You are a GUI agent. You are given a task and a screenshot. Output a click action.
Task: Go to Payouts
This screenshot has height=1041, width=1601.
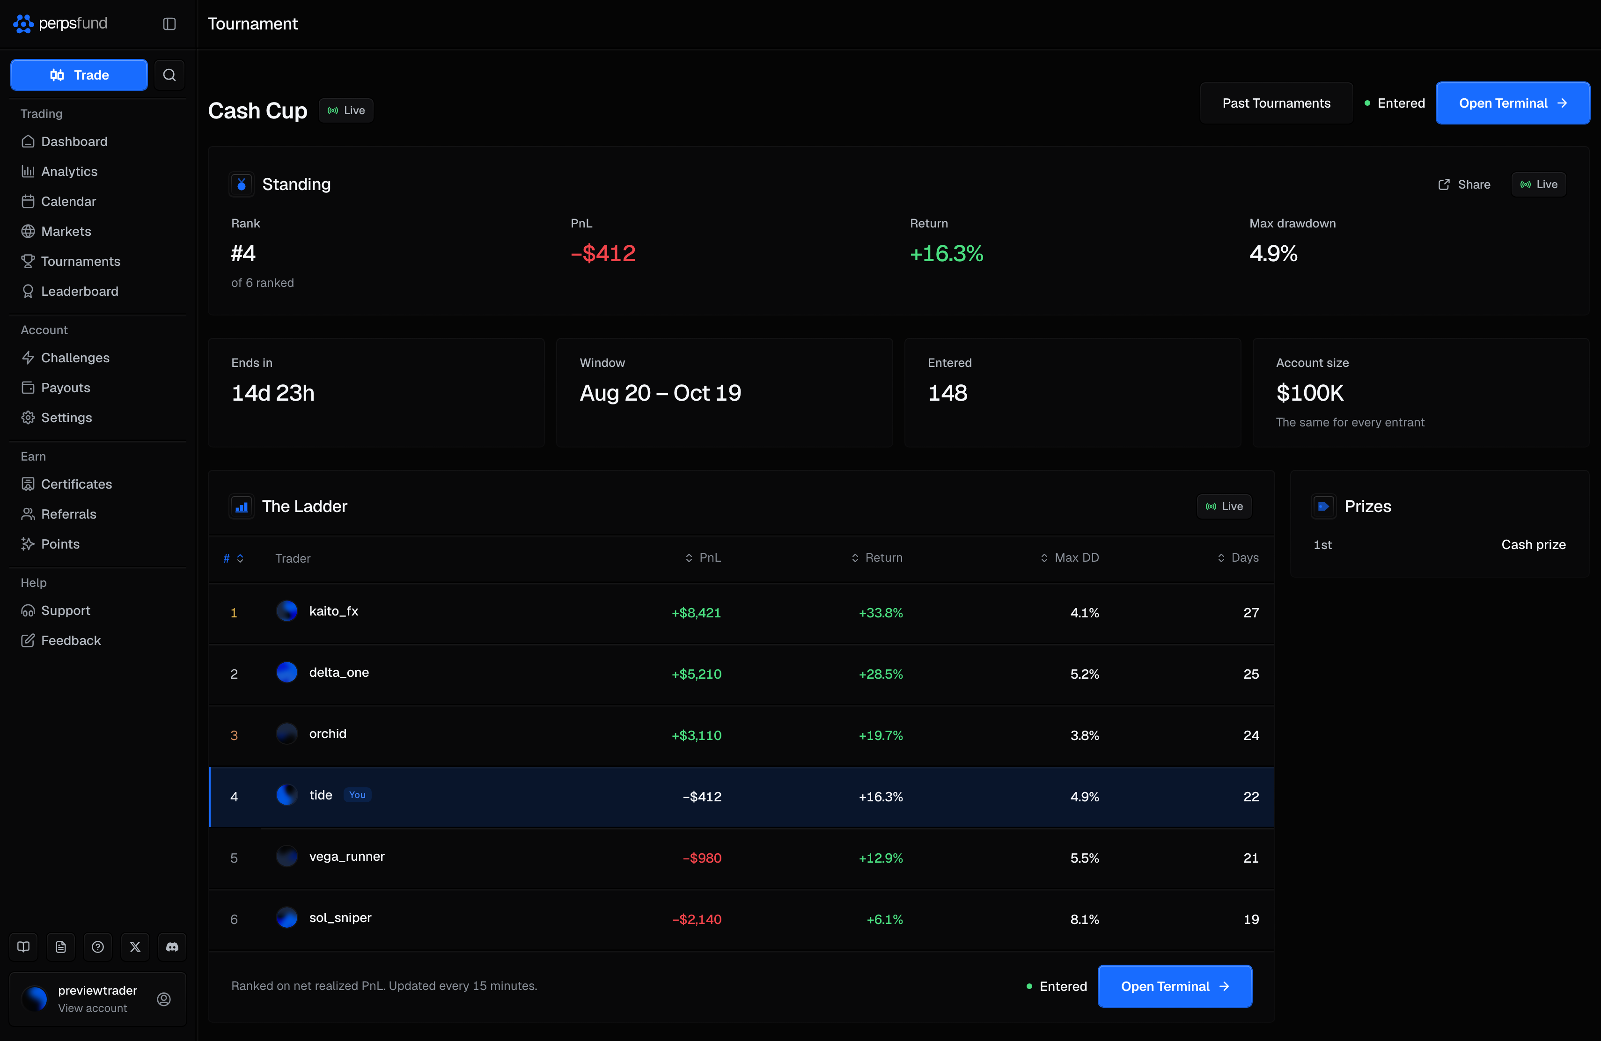click(98, 388)
